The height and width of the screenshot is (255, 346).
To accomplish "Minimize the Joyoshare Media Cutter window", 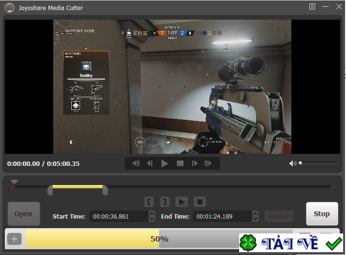I will click(325, 7).
